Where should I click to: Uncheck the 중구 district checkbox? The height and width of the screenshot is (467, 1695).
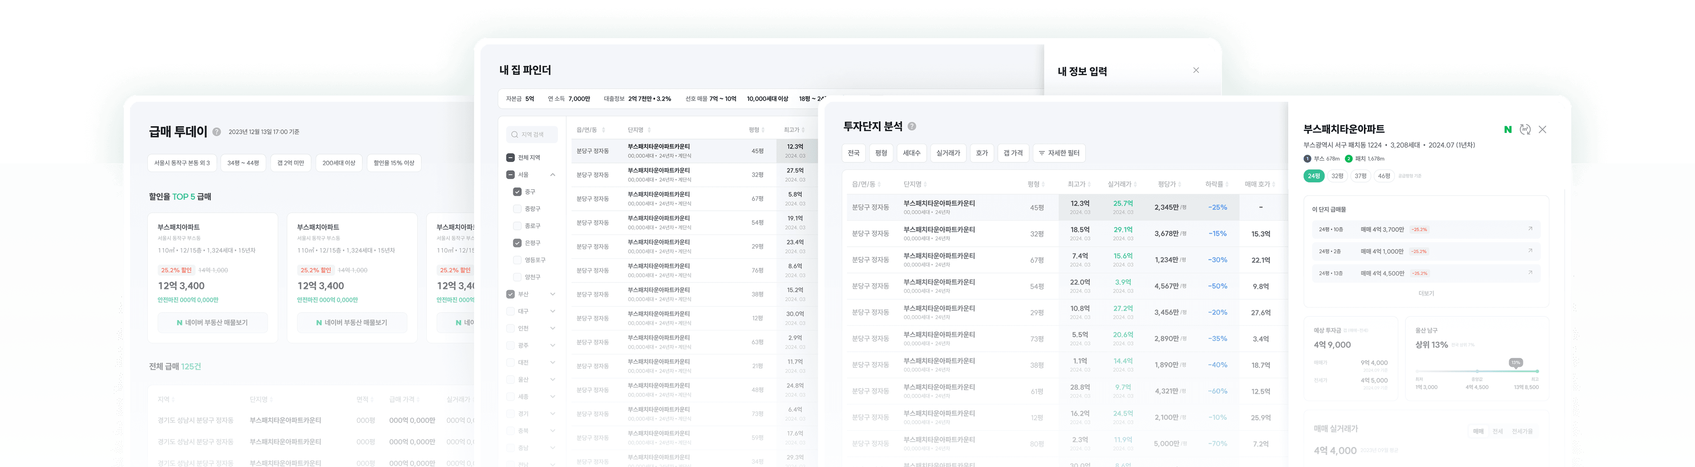[x=517, y=192]
